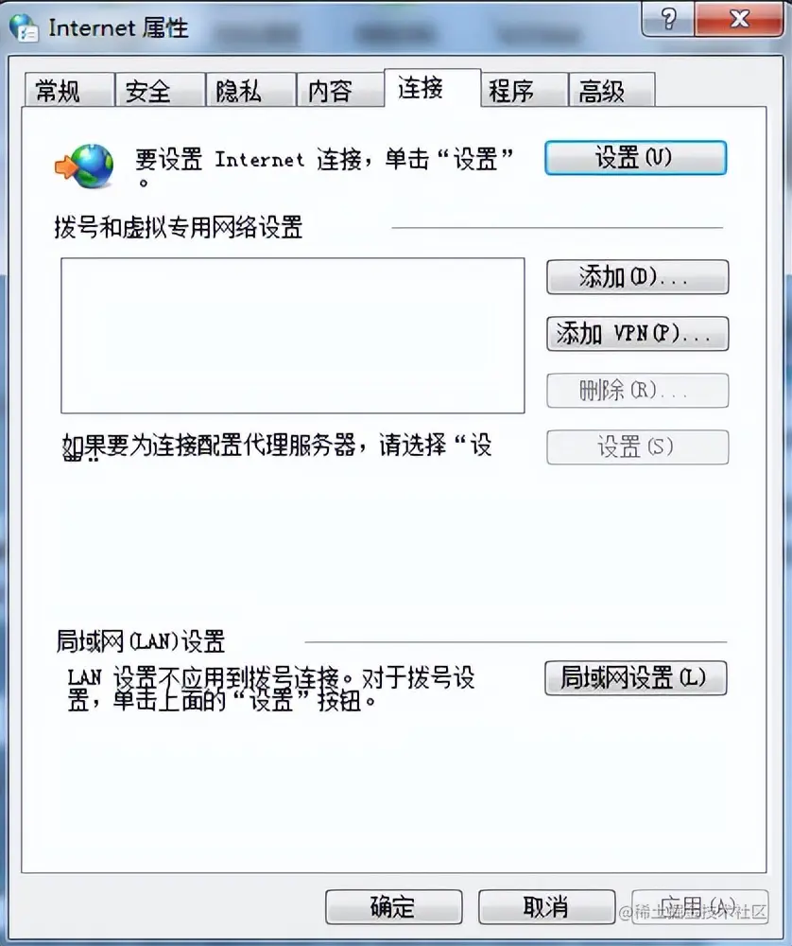The width and height of the screenshot is (792, 946).
Task: Click the 连接 tab
Action: pyautogui.click(x=432, y=88)
